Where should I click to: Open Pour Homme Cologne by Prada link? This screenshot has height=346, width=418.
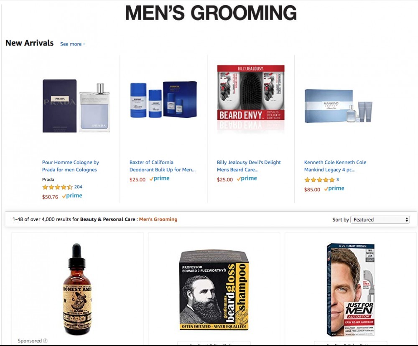click(x=70, y=166)
